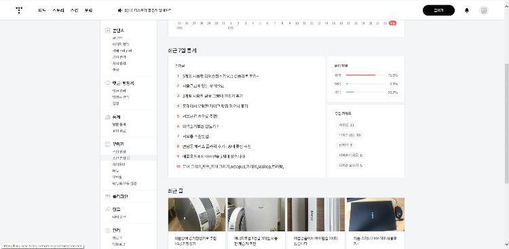Open 메뉴 under 꾸미기
This screenshot has height=249, width=509.
tap(115, 171)
